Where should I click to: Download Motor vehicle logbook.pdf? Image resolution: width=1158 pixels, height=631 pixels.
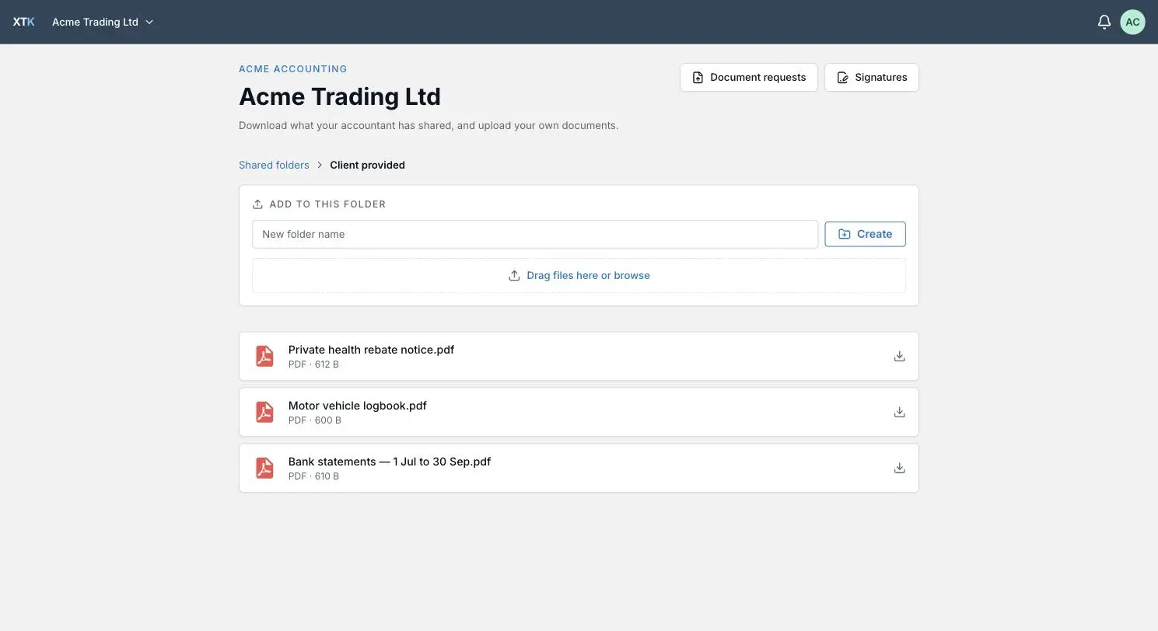coord(899,412)
